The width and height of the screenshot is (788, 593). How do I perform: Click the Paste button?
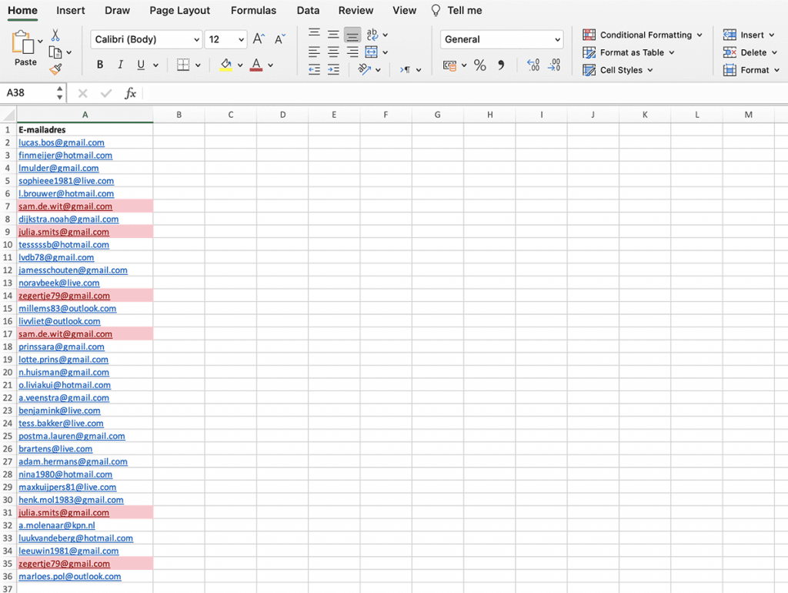25,49
